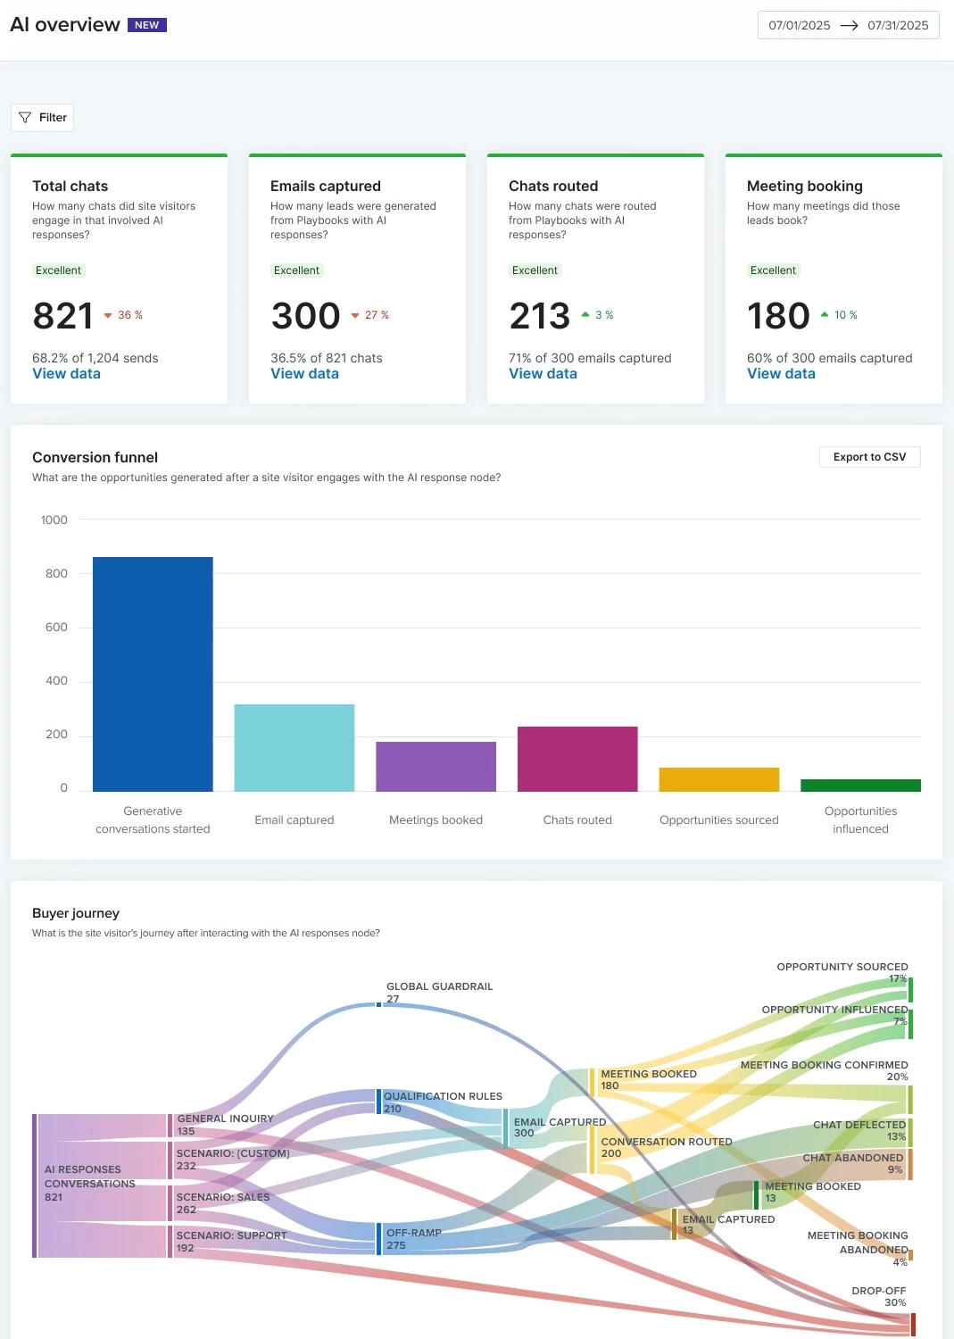This screenshot has width=954, height=1339.
Task: Click the Buyer journey heading
Action: 76,913
